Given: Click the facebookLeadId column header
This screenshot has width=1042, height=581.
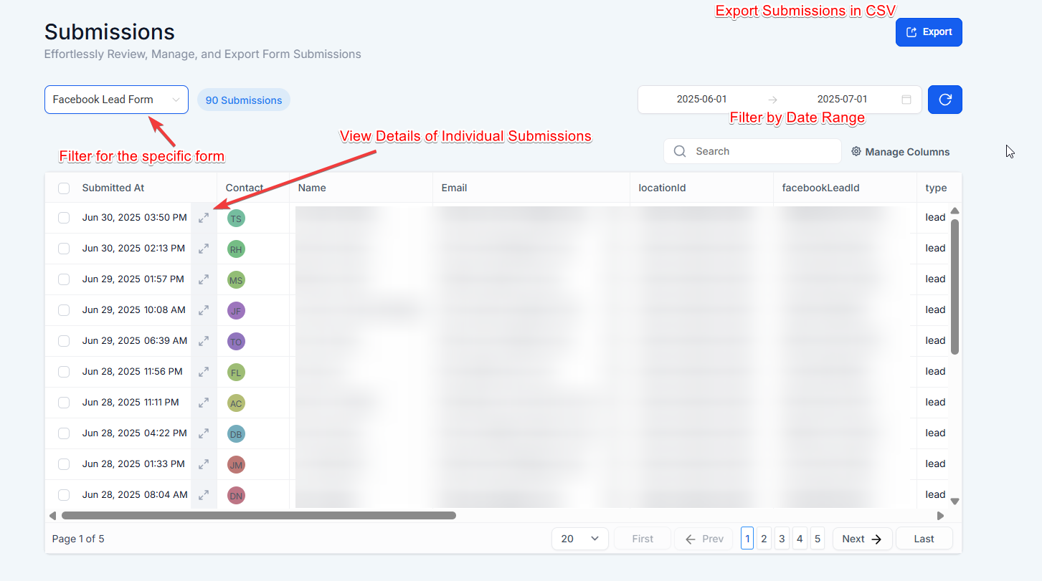Looking at the screenshot, I should (820, 188).
